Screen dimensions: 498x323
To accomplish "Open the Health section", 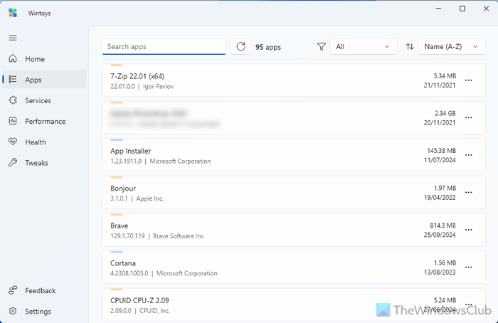I will [x=36, y=142].
